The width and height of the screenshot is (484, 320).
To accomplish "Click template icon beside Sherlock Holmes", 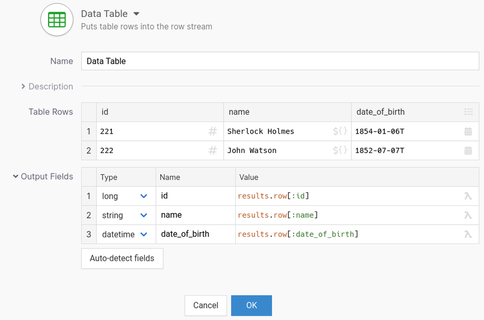I will click(x=340, y=131).
